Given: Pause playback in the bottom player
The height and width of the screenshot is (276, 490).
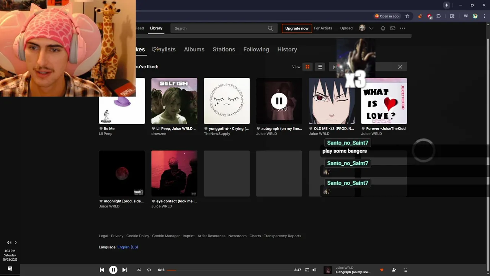Looking at the screenshot, I should coord(113,270).
